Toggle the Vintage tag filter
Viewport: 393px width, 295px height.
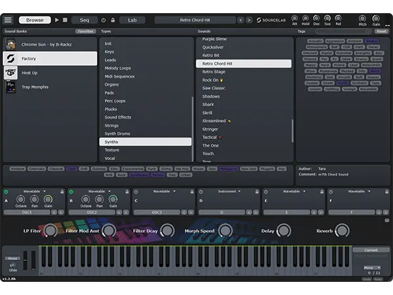click(x=349, y=89)
